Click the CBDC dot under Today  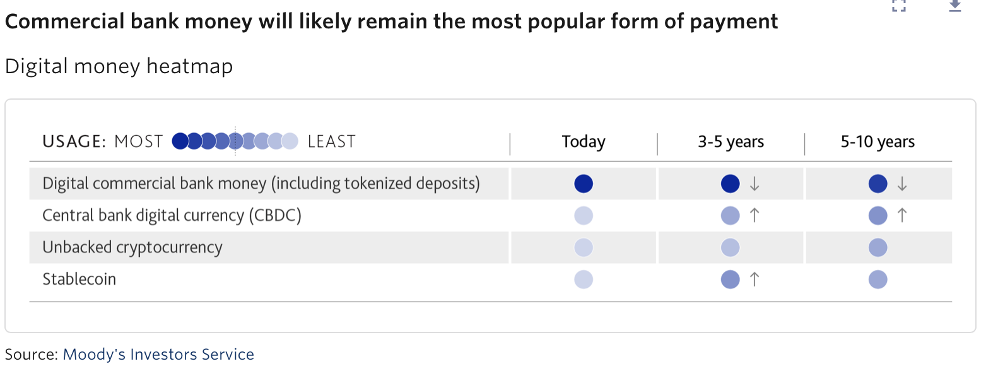584,216
